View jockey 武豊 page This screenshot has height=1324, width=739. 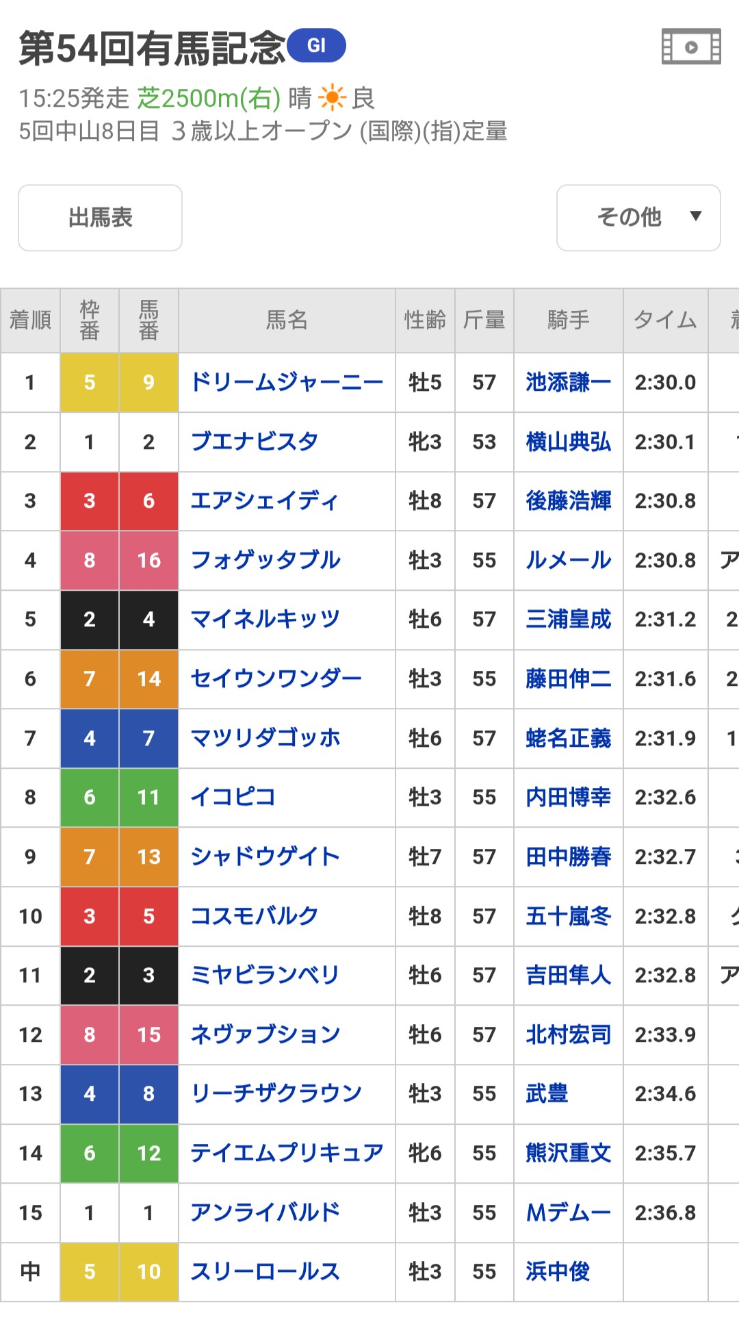tap(547, 1093)
